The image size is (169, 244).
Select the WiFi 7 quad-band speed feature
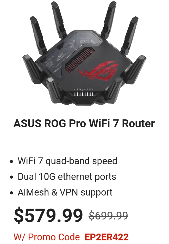click(x=67, y=161)
